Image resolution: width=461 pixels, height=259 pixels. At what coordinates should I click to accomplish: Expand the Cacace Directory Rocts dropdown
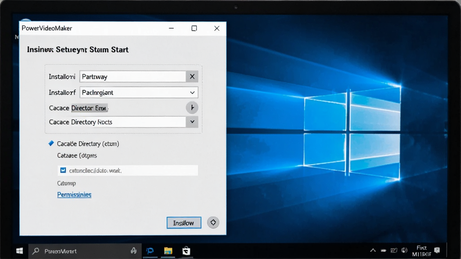tap(192, 122)
